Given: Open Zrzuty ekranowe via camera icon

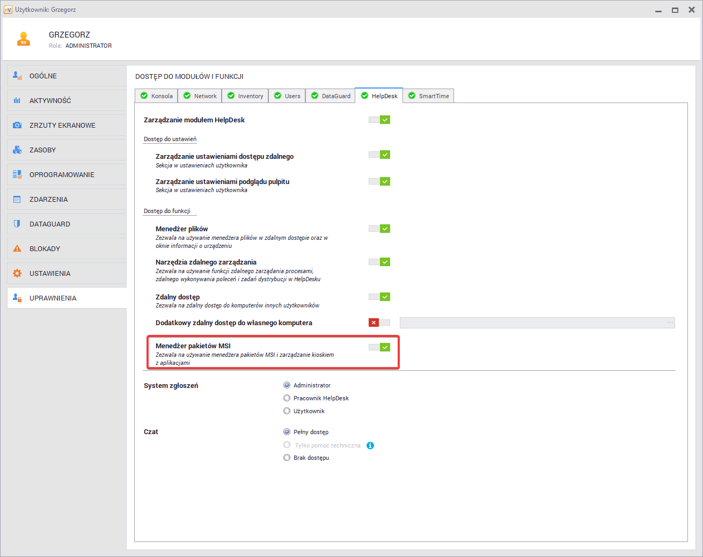Looking at the screenshot, I should tap(17, 125).
